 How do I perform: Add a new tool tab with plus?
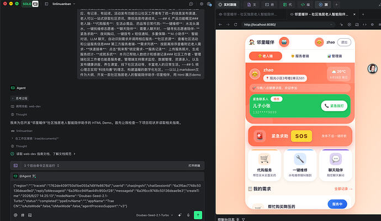click(x=336, y=4)
